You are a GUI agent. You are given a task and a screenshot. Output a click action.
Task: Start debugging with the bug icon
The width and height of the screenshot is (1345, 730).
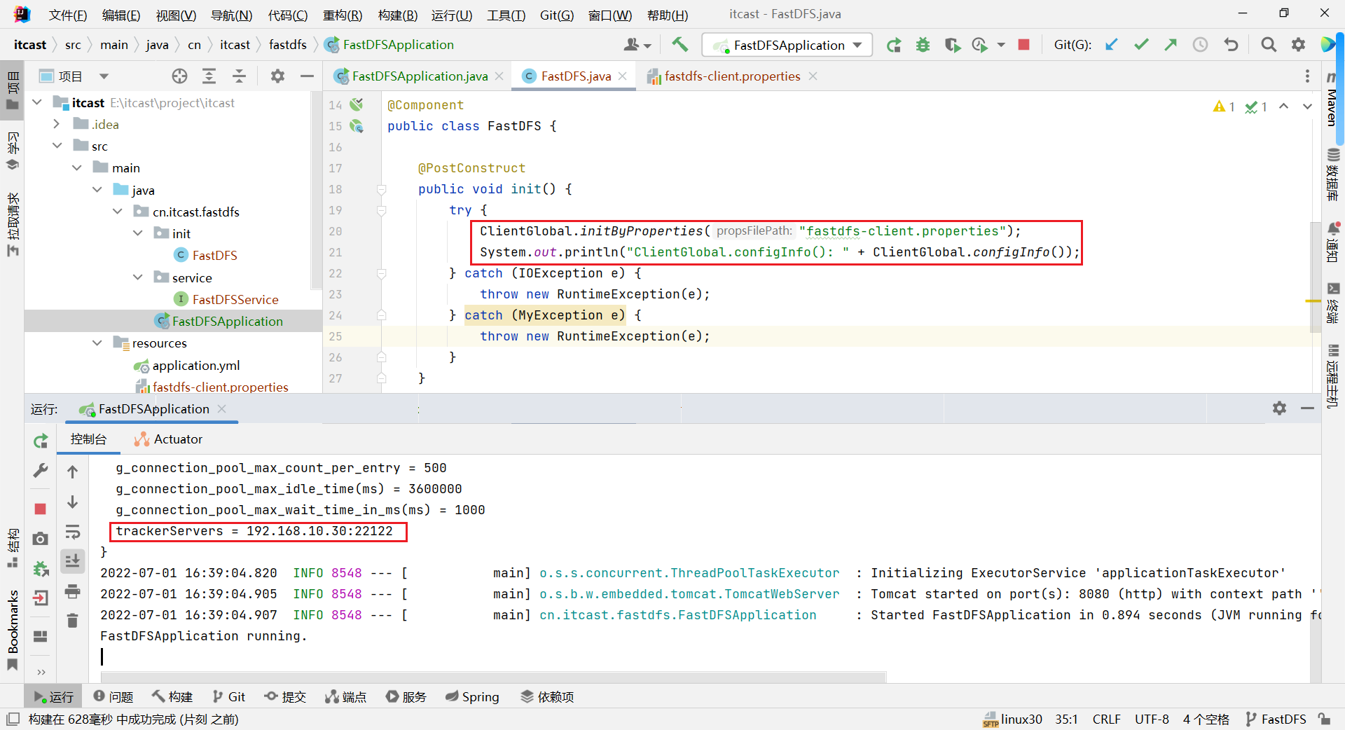pyautogui.click(x=923, y=45)
